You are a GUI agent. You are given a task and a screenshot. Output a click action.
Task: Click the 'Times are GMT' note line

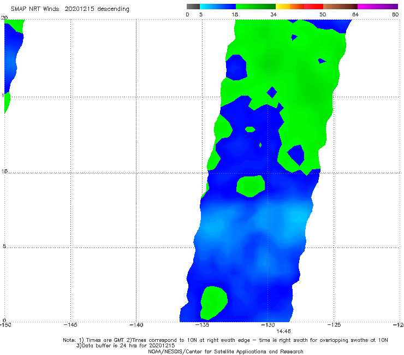225,340
